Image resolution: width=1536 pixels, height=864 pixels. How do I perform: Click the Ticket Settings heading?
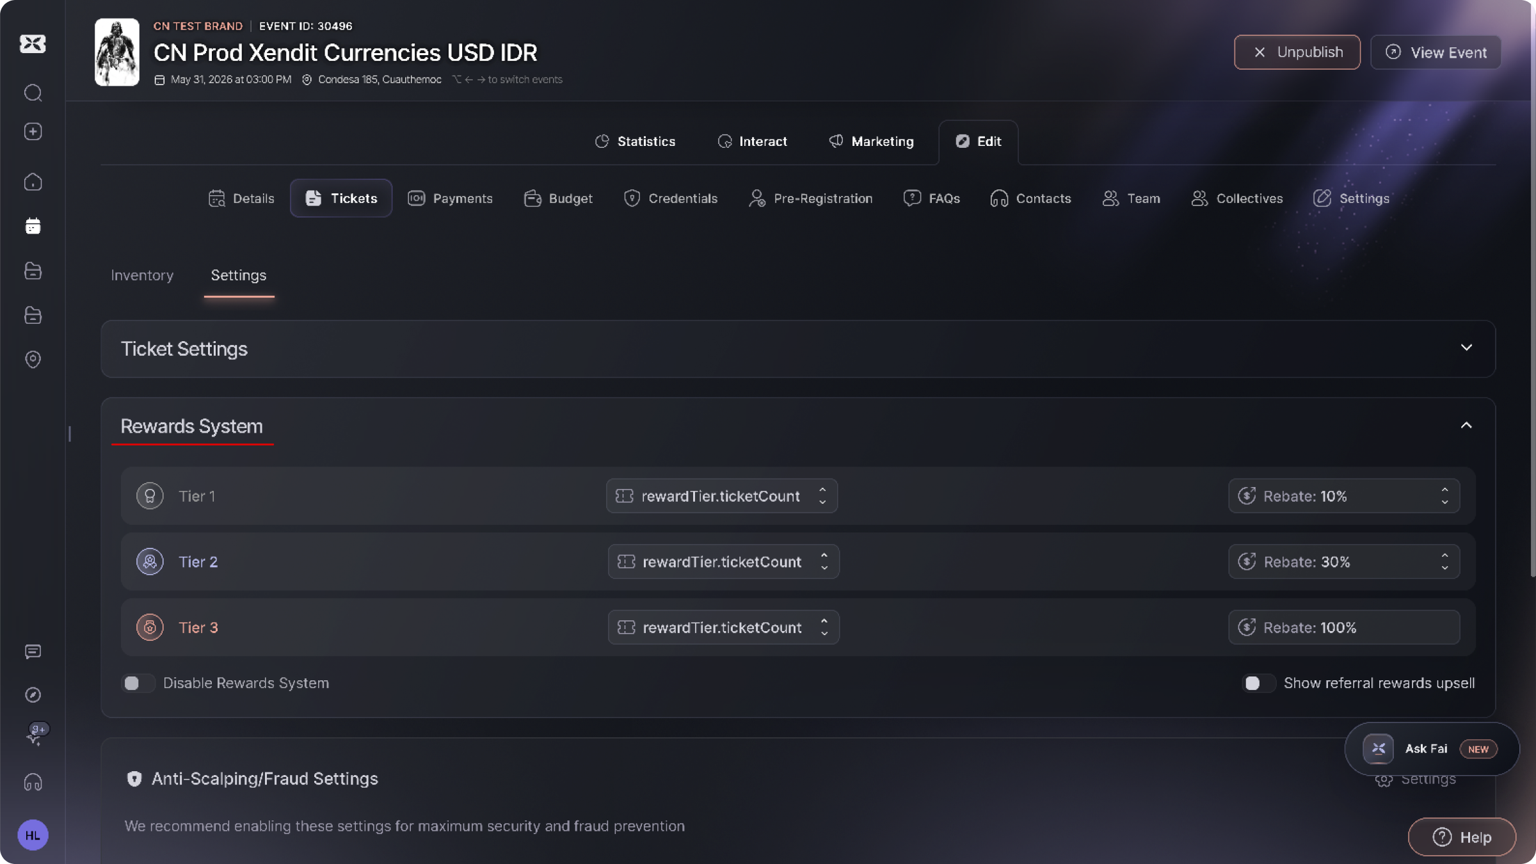(x=184, y=349)
